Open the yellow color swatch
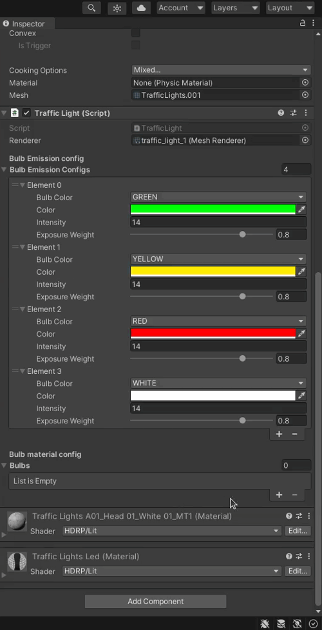 (x=213, y=272)
